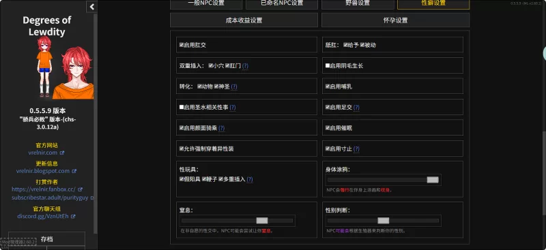This screenshot has width=546, height=250.
Task: Open (?) help next to 启用颜面骑乘
Action: tap(221, 128)
